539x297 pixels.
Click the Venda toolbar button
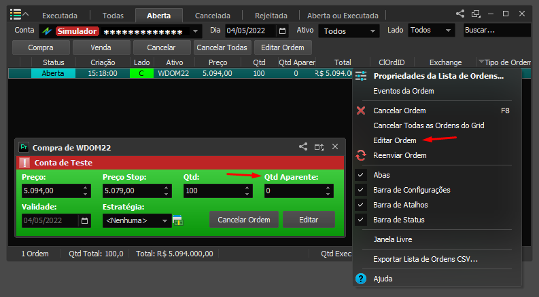pos(101,47)
